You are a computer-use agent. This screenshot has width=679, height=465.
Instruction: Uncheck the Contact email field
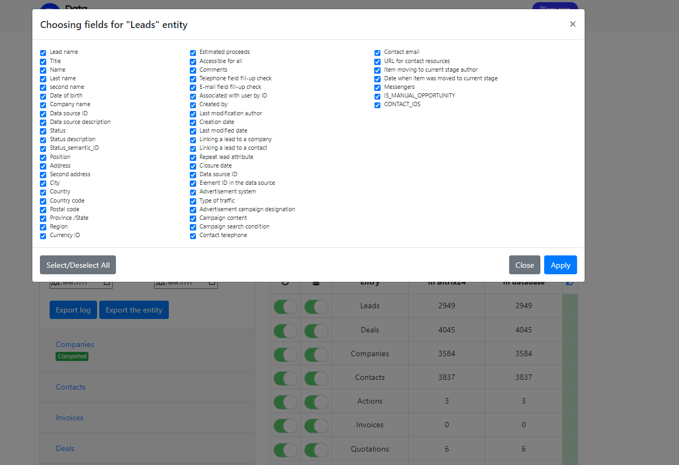coord(378,53)
